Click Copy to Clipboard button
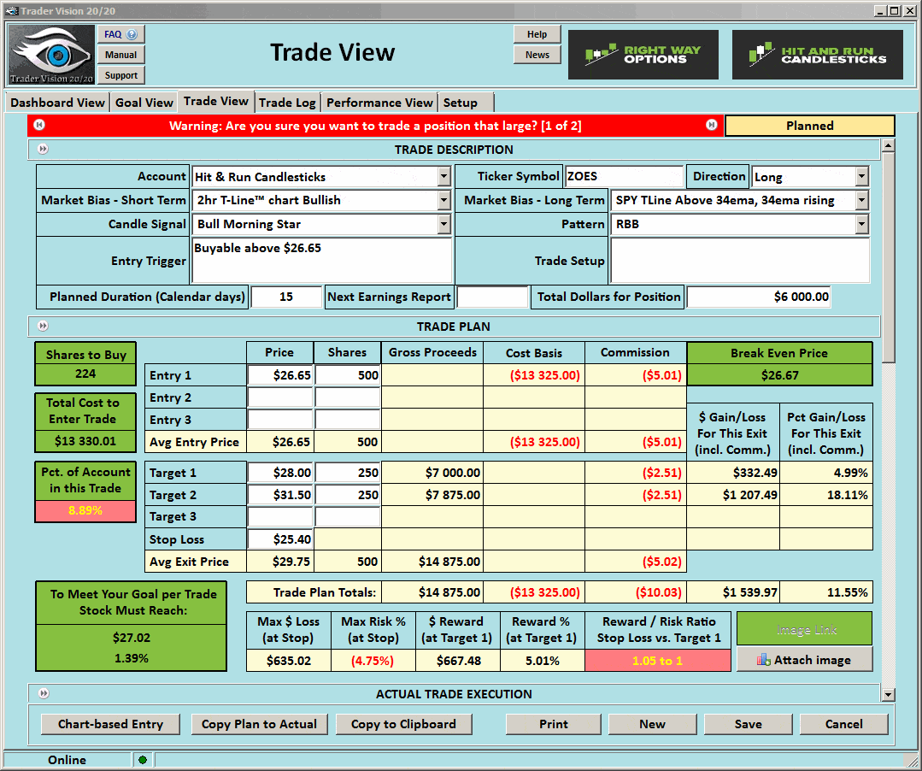Viewport: 922px width, 771px height. tap(403, 724)
